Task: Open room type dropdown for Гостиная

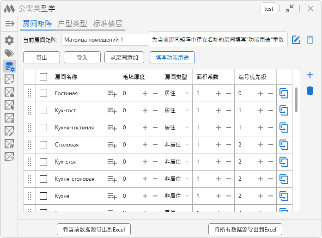Action: pos(187,93)
